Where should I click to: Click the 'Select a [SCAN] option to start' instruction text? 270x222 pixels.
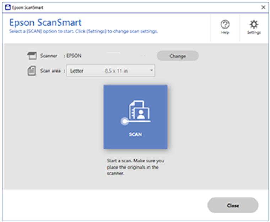click(83, 31)
